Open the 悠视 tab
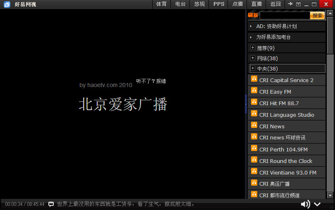Screen dimensions: 335x210 tap(199, 4)
